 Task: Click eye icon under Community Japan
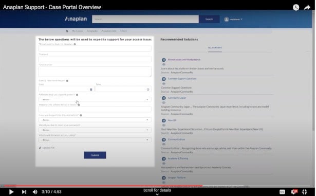click(163, 102)
